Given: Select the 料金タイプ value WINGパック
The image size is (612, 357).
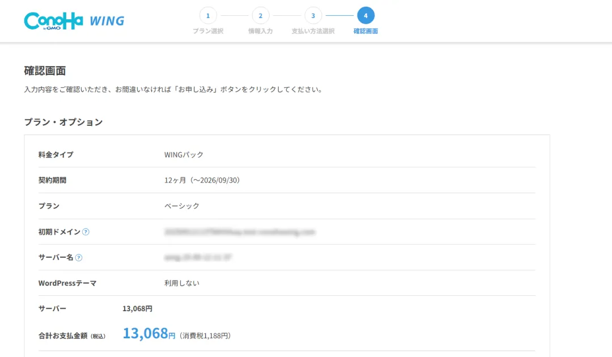Looking at the screenshot, I should (184, 155).
